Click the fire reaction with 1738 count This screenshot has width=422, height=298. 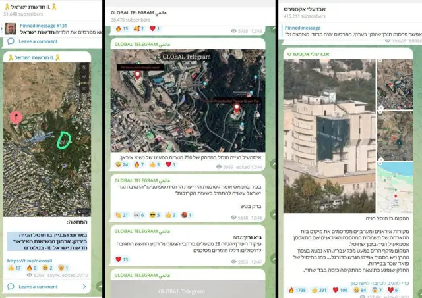coord(297,289)
